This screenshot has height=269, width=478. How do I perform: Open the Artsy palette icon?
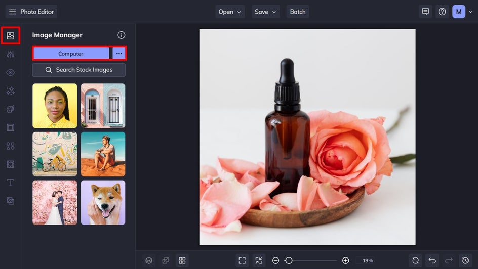click(10, 109)
